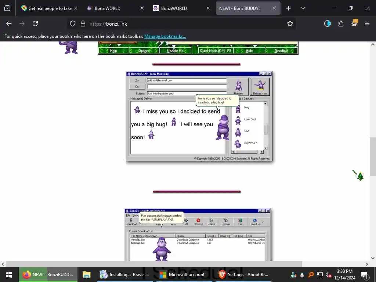Expand the list all tabs chevron
This screenshot has height=282, width=376.
(x=303, y=8)
